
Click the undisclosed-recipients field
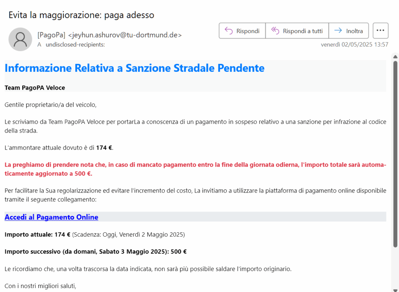point(75,45)
